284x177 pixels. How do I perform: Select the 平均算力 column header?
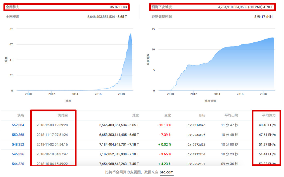(269, 115)
